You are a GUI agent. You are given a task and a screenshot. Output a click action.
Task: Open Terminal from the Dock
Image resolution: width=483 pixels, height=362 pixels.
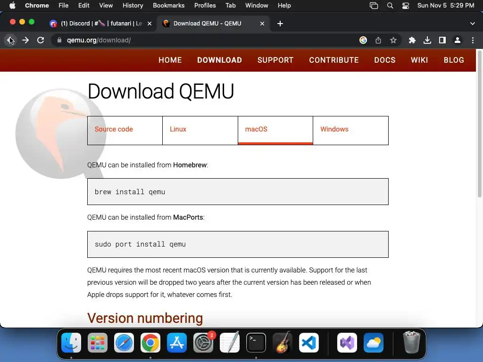256,343
